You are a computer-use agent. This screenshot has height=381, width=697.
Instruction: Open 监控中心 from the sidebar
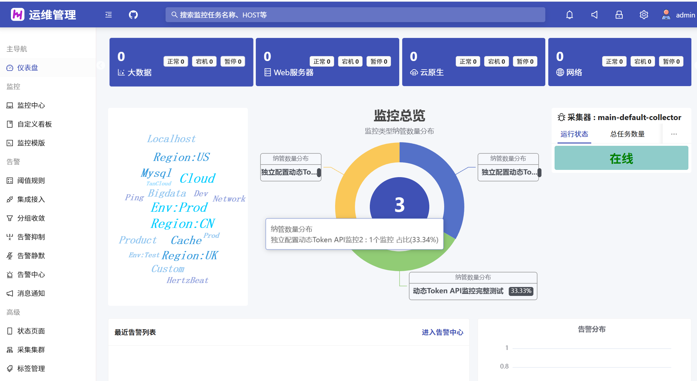31,105
